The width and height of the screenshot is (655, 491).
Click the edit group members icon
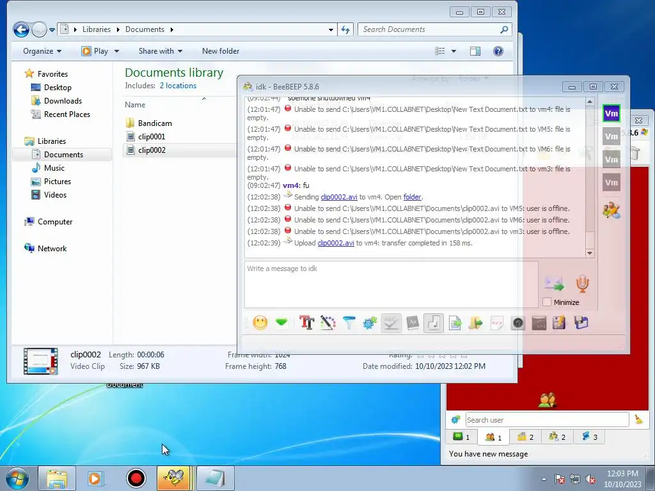pyautogui.click(x=612, y=210)
